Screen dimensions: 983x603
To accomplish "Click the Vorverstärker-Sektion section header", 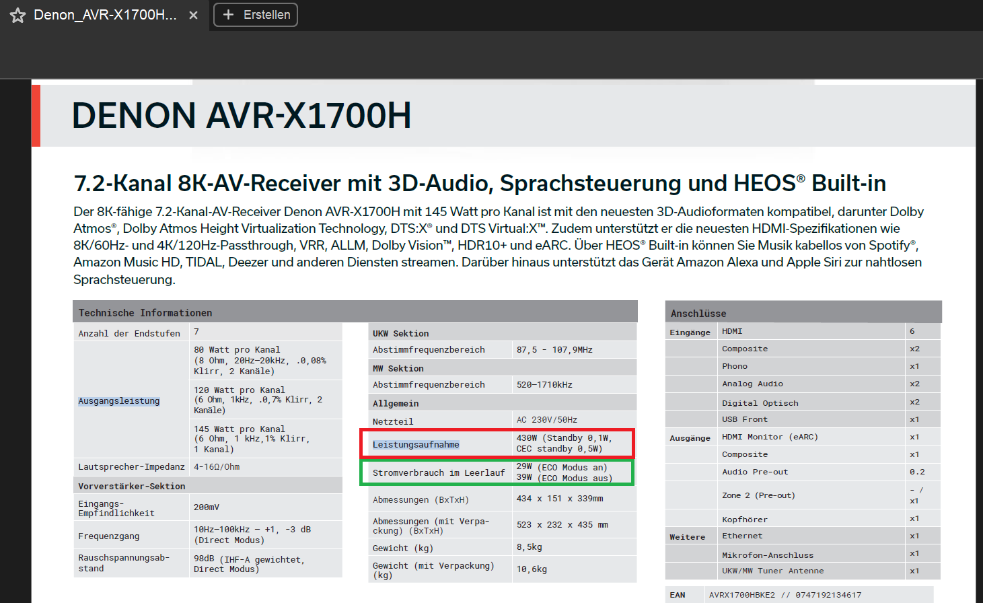I will pyautogui.click(x=132, y=486).
